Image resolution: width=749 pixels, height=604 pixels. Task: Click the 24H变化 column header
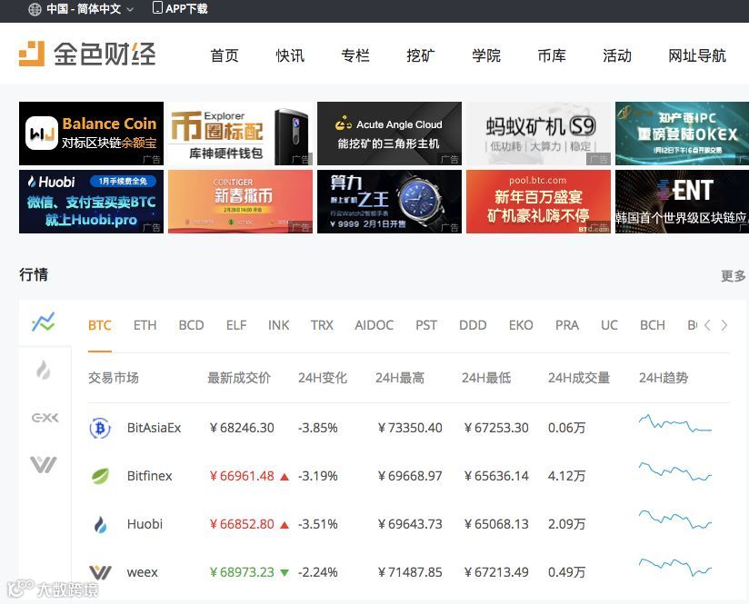coord(323,378)
